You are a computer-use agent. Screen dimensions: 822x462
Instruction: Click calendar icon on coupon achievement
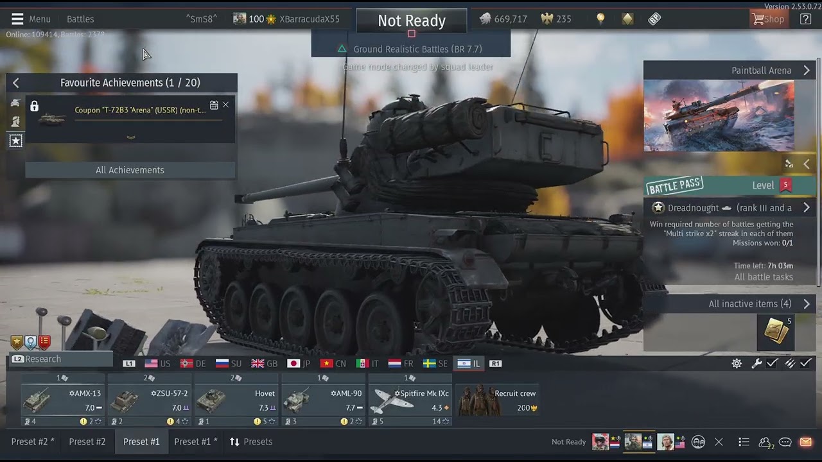pos(214,105)
